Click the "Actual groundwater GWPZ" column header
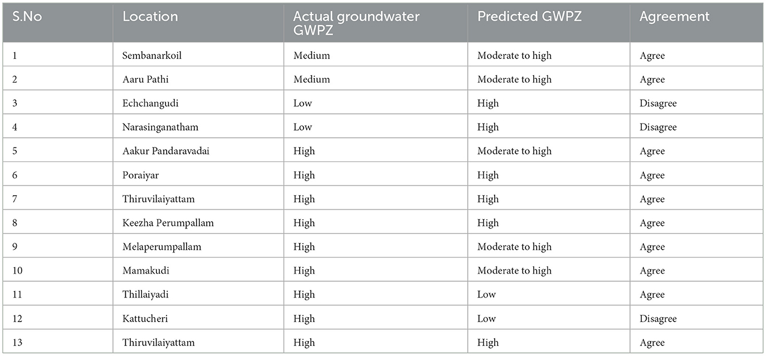766x356 pixels. (x=357, y=23)
